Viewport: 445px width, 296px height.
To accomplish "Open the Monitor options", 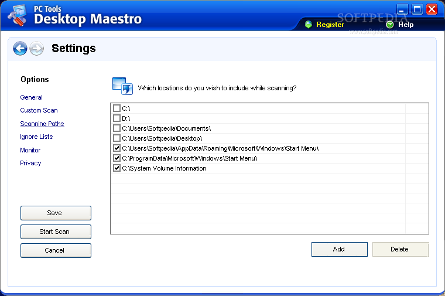I will 30,150.
